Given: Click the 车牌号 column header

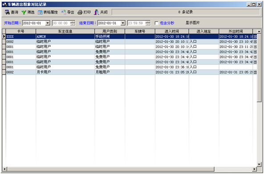Looking at the screenshot, I should coord(140,31).
